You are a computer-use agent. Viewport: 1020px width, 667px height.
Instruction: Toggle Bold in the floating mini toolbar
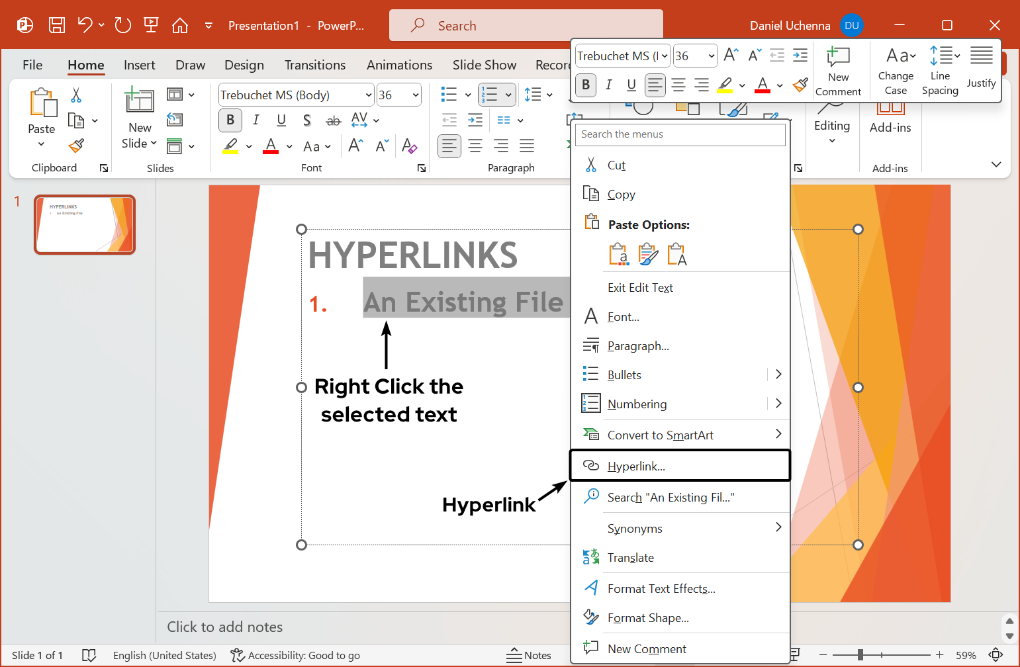(585, 85)
